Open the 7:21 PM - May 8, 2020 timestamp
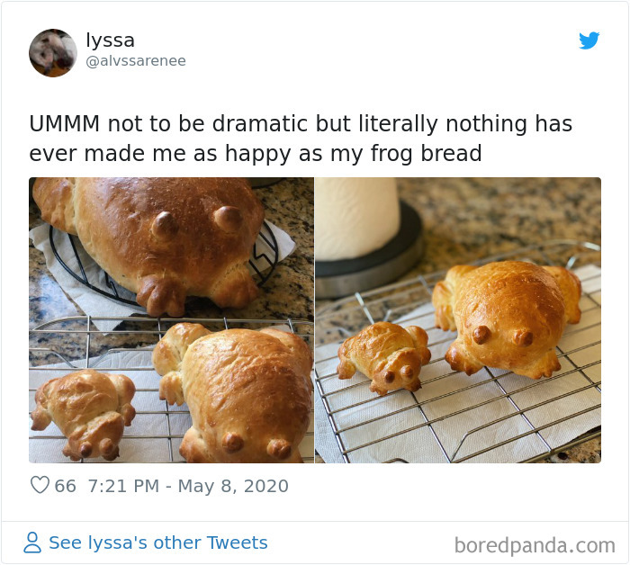The height and width of the screenshot is (565, 630). [188, 486]
